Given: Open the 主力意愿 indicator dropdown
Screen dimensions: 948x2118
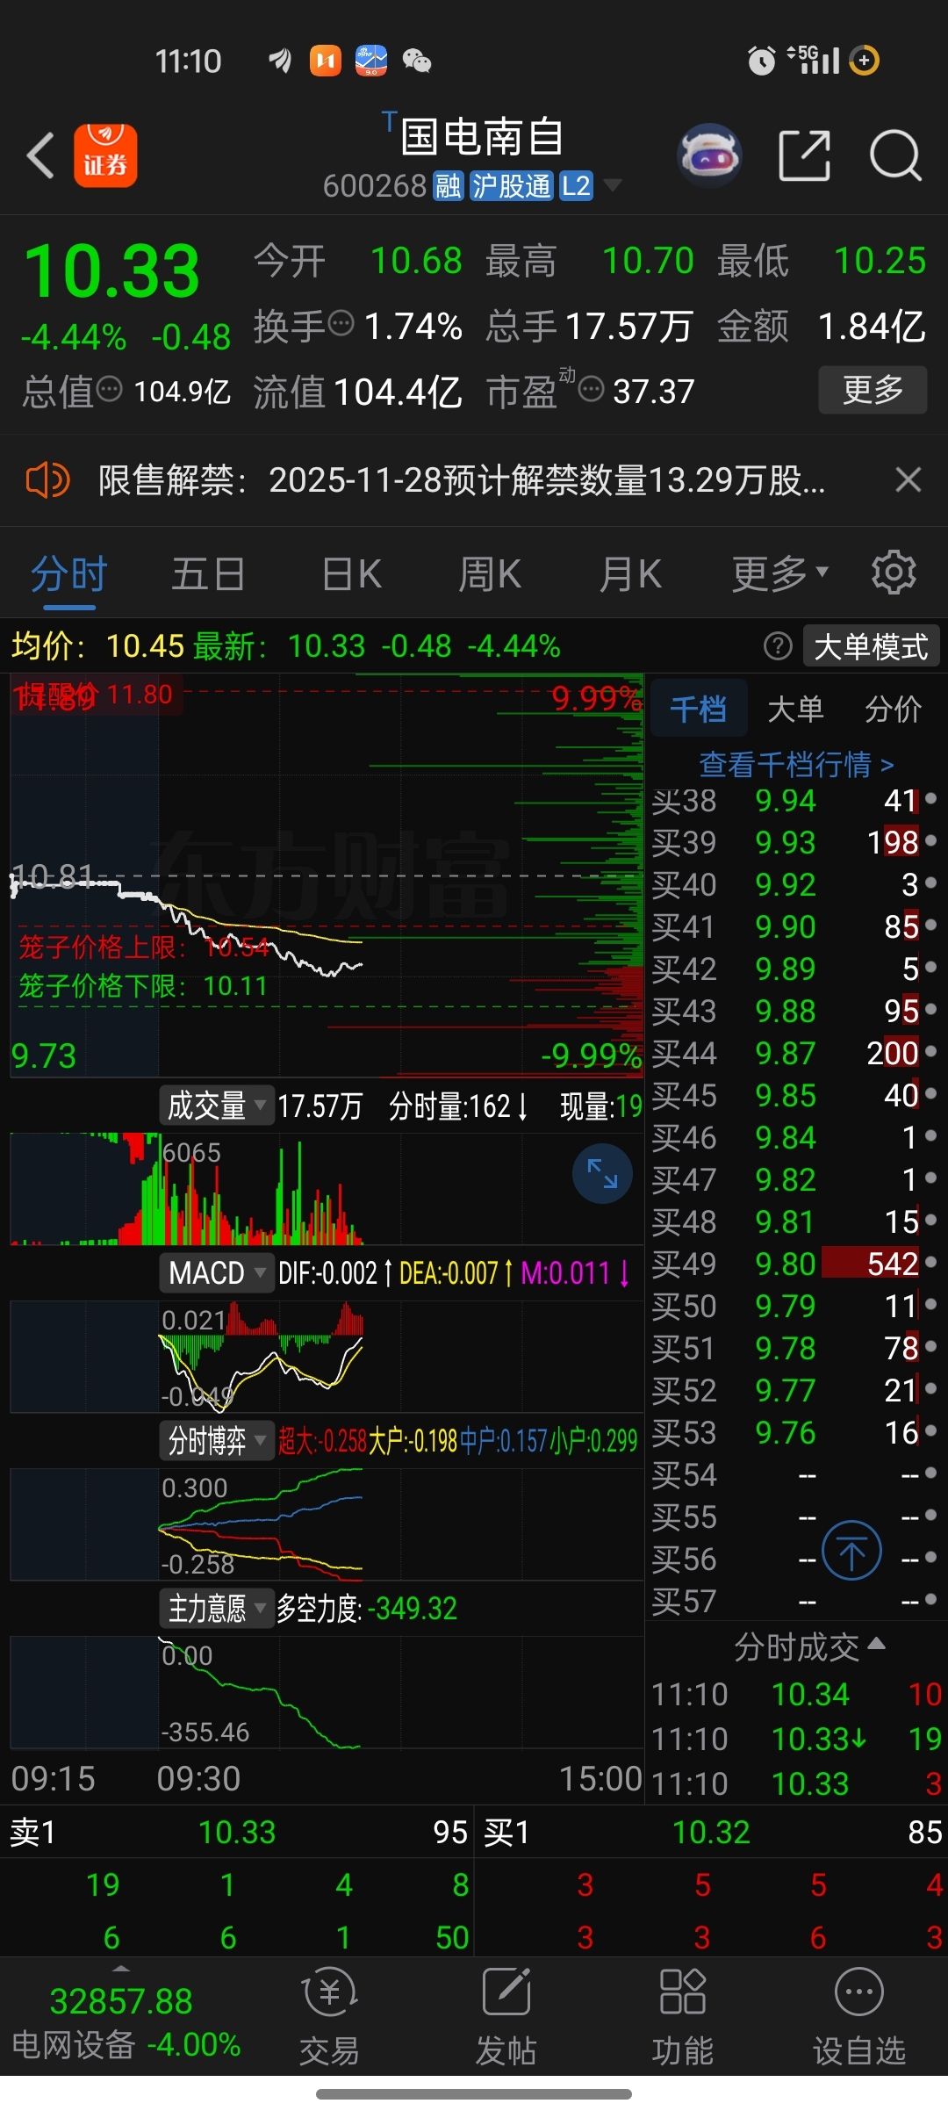Looking at the screenshot, I should coord(217,1608).
